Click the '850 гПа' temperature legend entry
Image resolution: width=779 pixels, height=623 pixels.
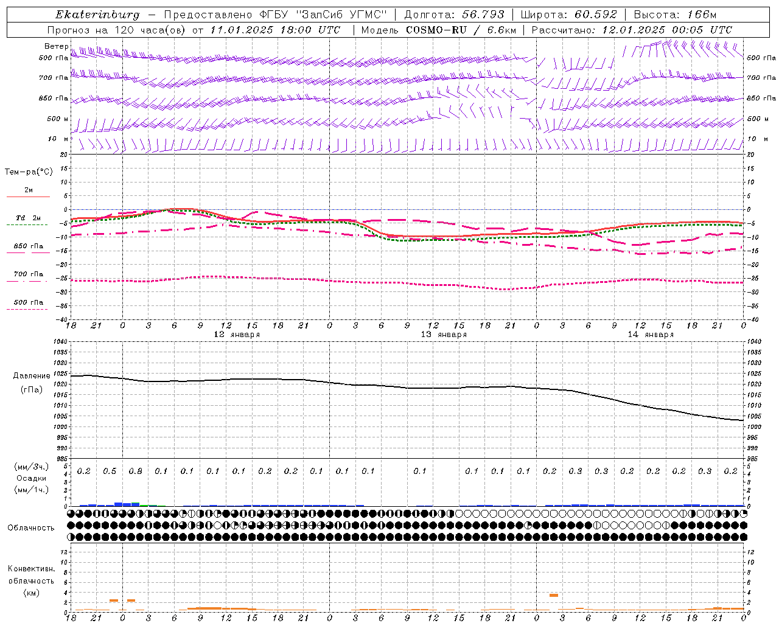[28, 246]
